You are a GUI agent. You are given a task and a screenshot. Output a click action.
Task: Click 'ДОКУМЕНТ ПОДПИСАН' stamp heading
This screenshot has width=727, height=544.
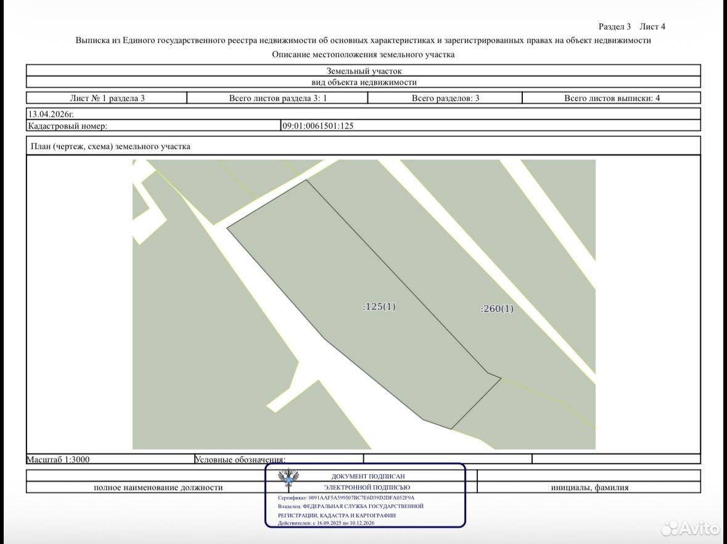pos(368,476)
